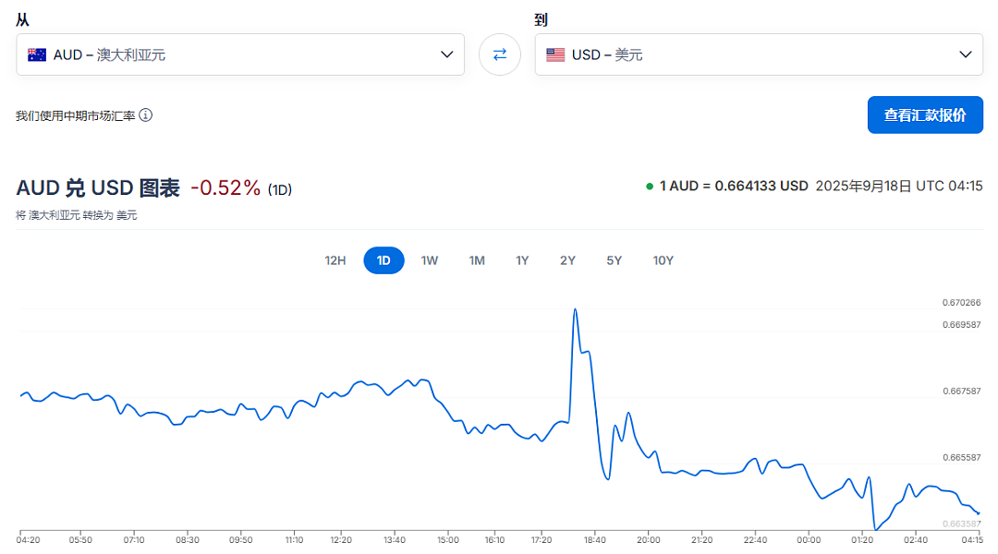The width and height of the screenshot is (998, 554).
Task: Click the 到 field label
Action: 541,19
